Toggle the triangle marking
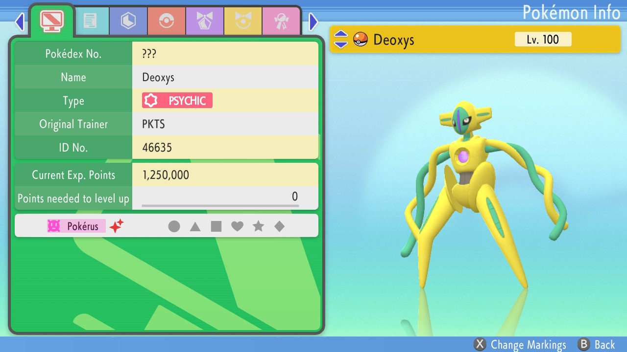Screen dimensions: 627x352 point(195,226)
